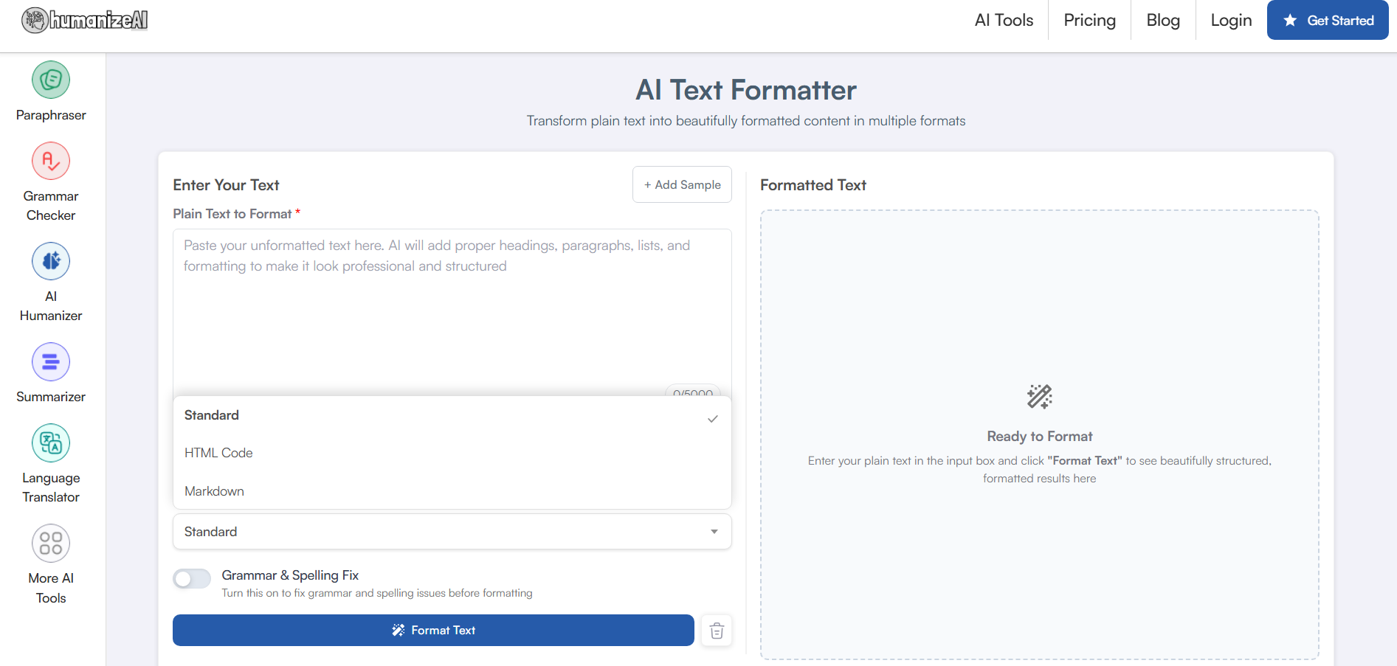Click the trash icon to clear text
The image size is (1397, 666).
point(716,631)
